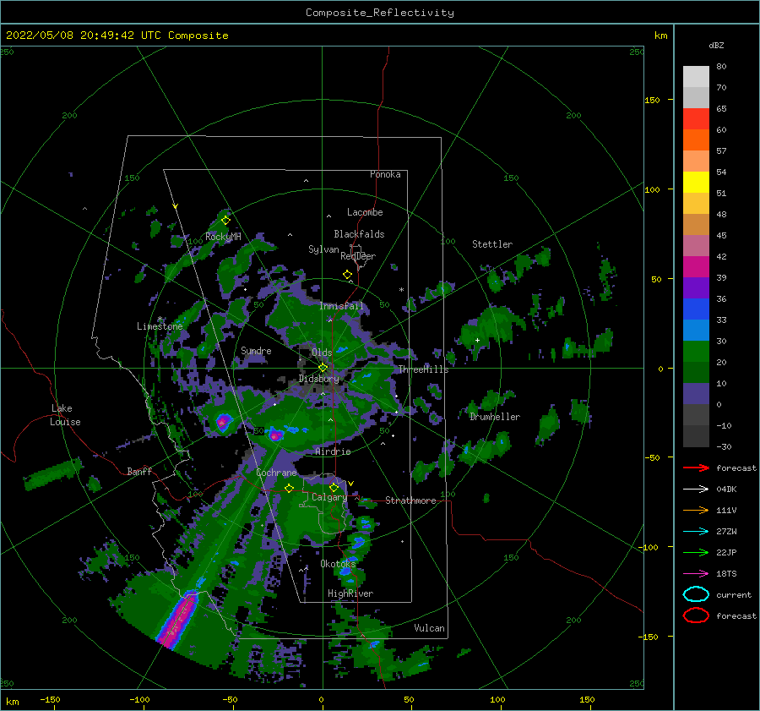This screenshot has height=711, width=760.
Task: Click the magenta storm cell west of Airdrie
Action: [x=275, y=434]
